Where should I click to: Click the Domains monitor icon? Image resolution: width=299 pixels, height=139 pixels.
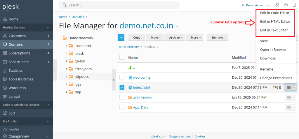(x=5, y=44)
